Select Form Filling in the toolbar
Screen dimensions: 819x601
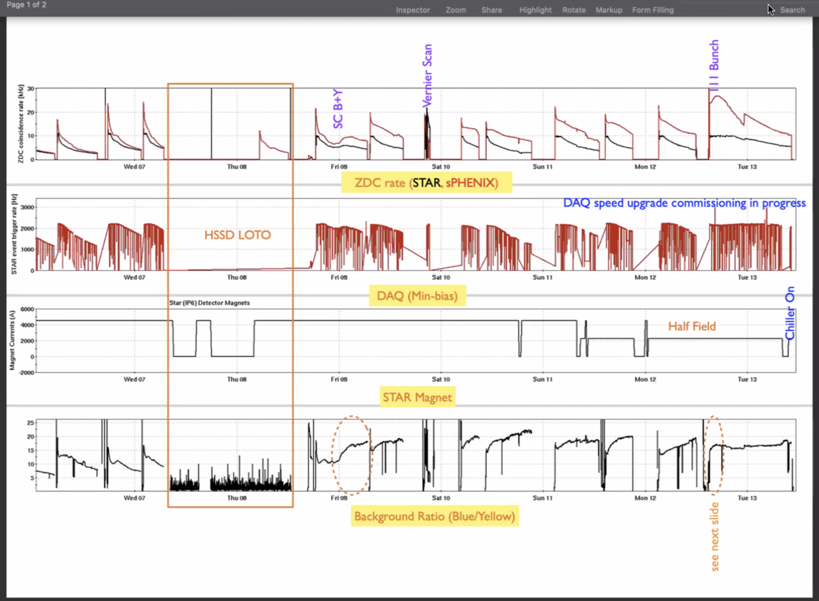(653, 10)
